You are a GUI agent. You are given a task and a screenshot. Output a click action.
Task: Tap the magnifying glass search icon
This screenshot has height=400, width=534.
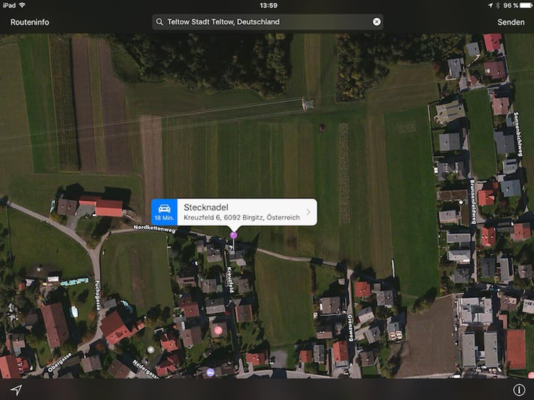159,22
